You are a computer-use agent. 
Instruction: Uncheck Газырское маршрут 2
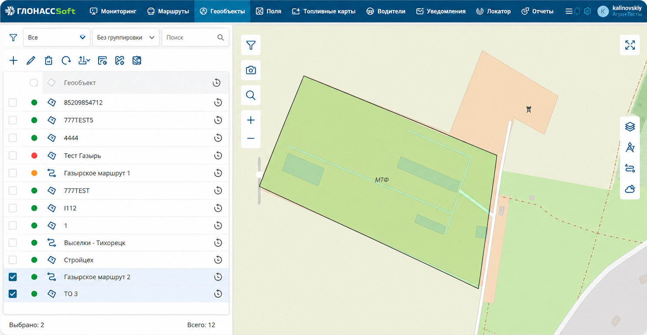[13, 277]
